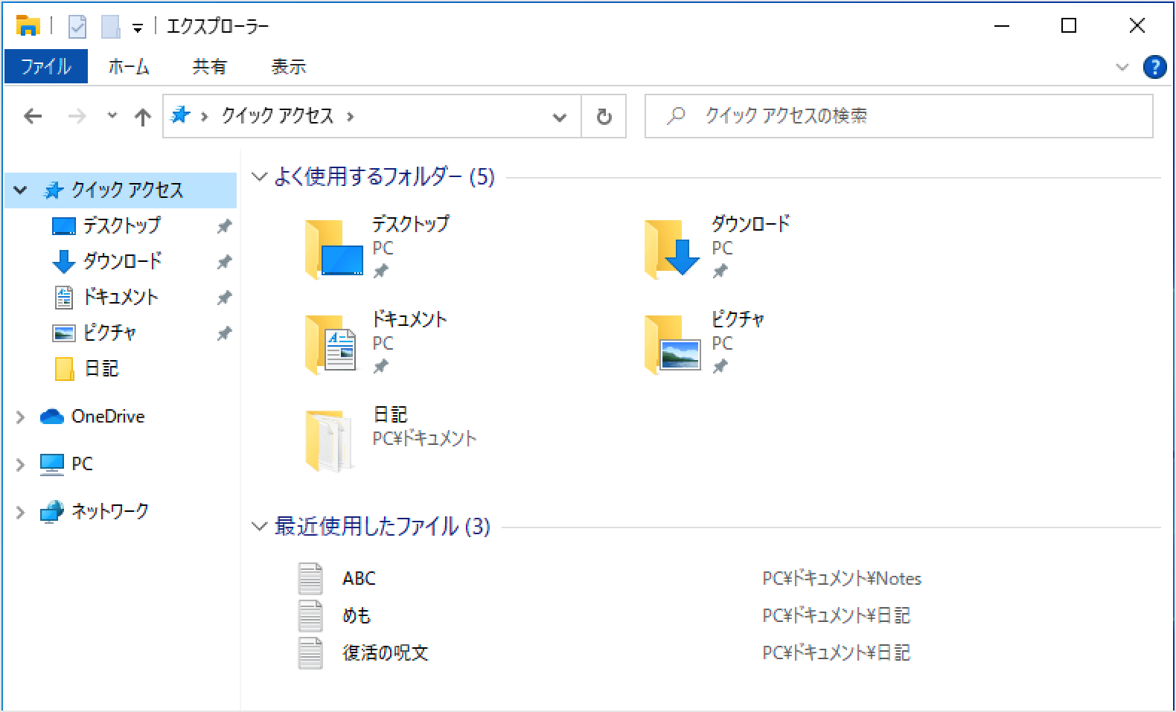Click the クイック アクセスの検索 search box

899,116
